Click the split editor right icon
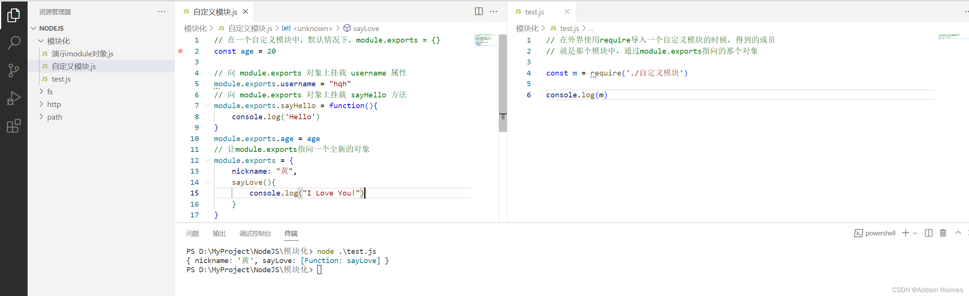Image resolution: width=969 pixels, height=296 pixels. click(479, 12)
